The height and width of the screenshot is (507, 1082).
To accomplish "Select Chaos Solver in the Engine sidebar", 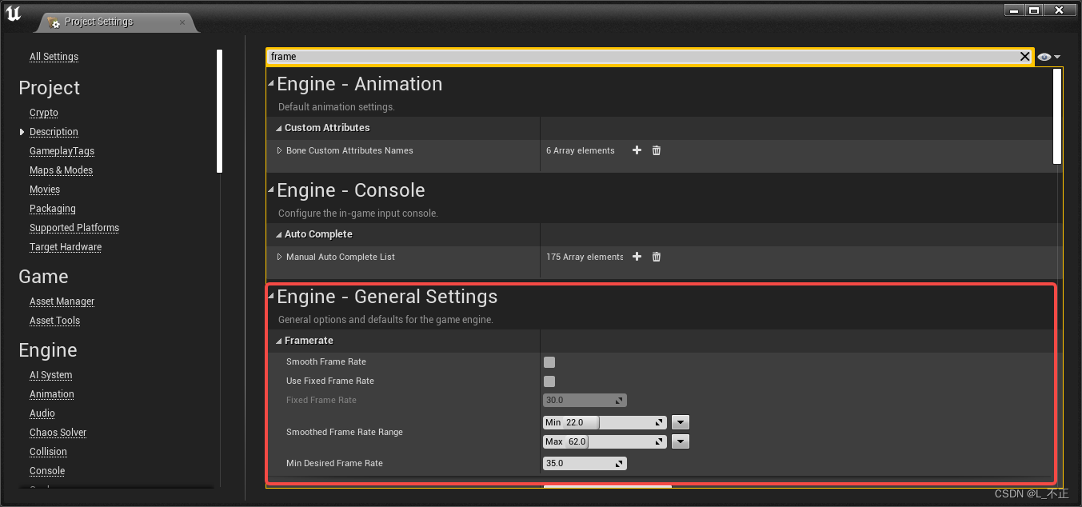I will [x=58, y=432].
